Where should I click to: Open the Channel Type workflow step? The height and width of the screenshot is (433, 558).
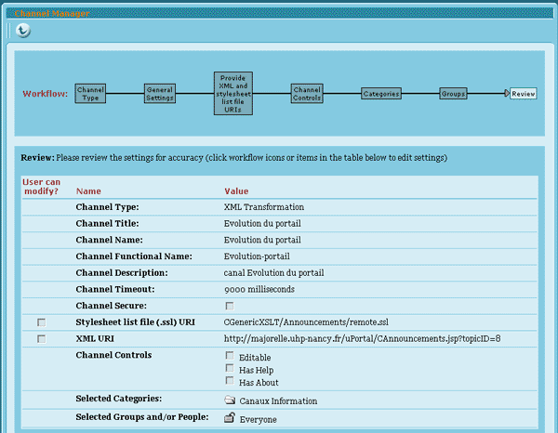coord(90,94)
